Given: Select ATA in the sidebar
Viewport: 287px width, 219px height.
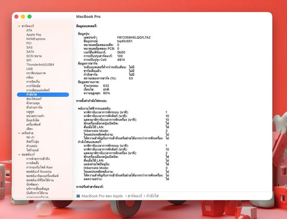Looking at the screenshot, I should pyautogui.click(x=29, y=30).
